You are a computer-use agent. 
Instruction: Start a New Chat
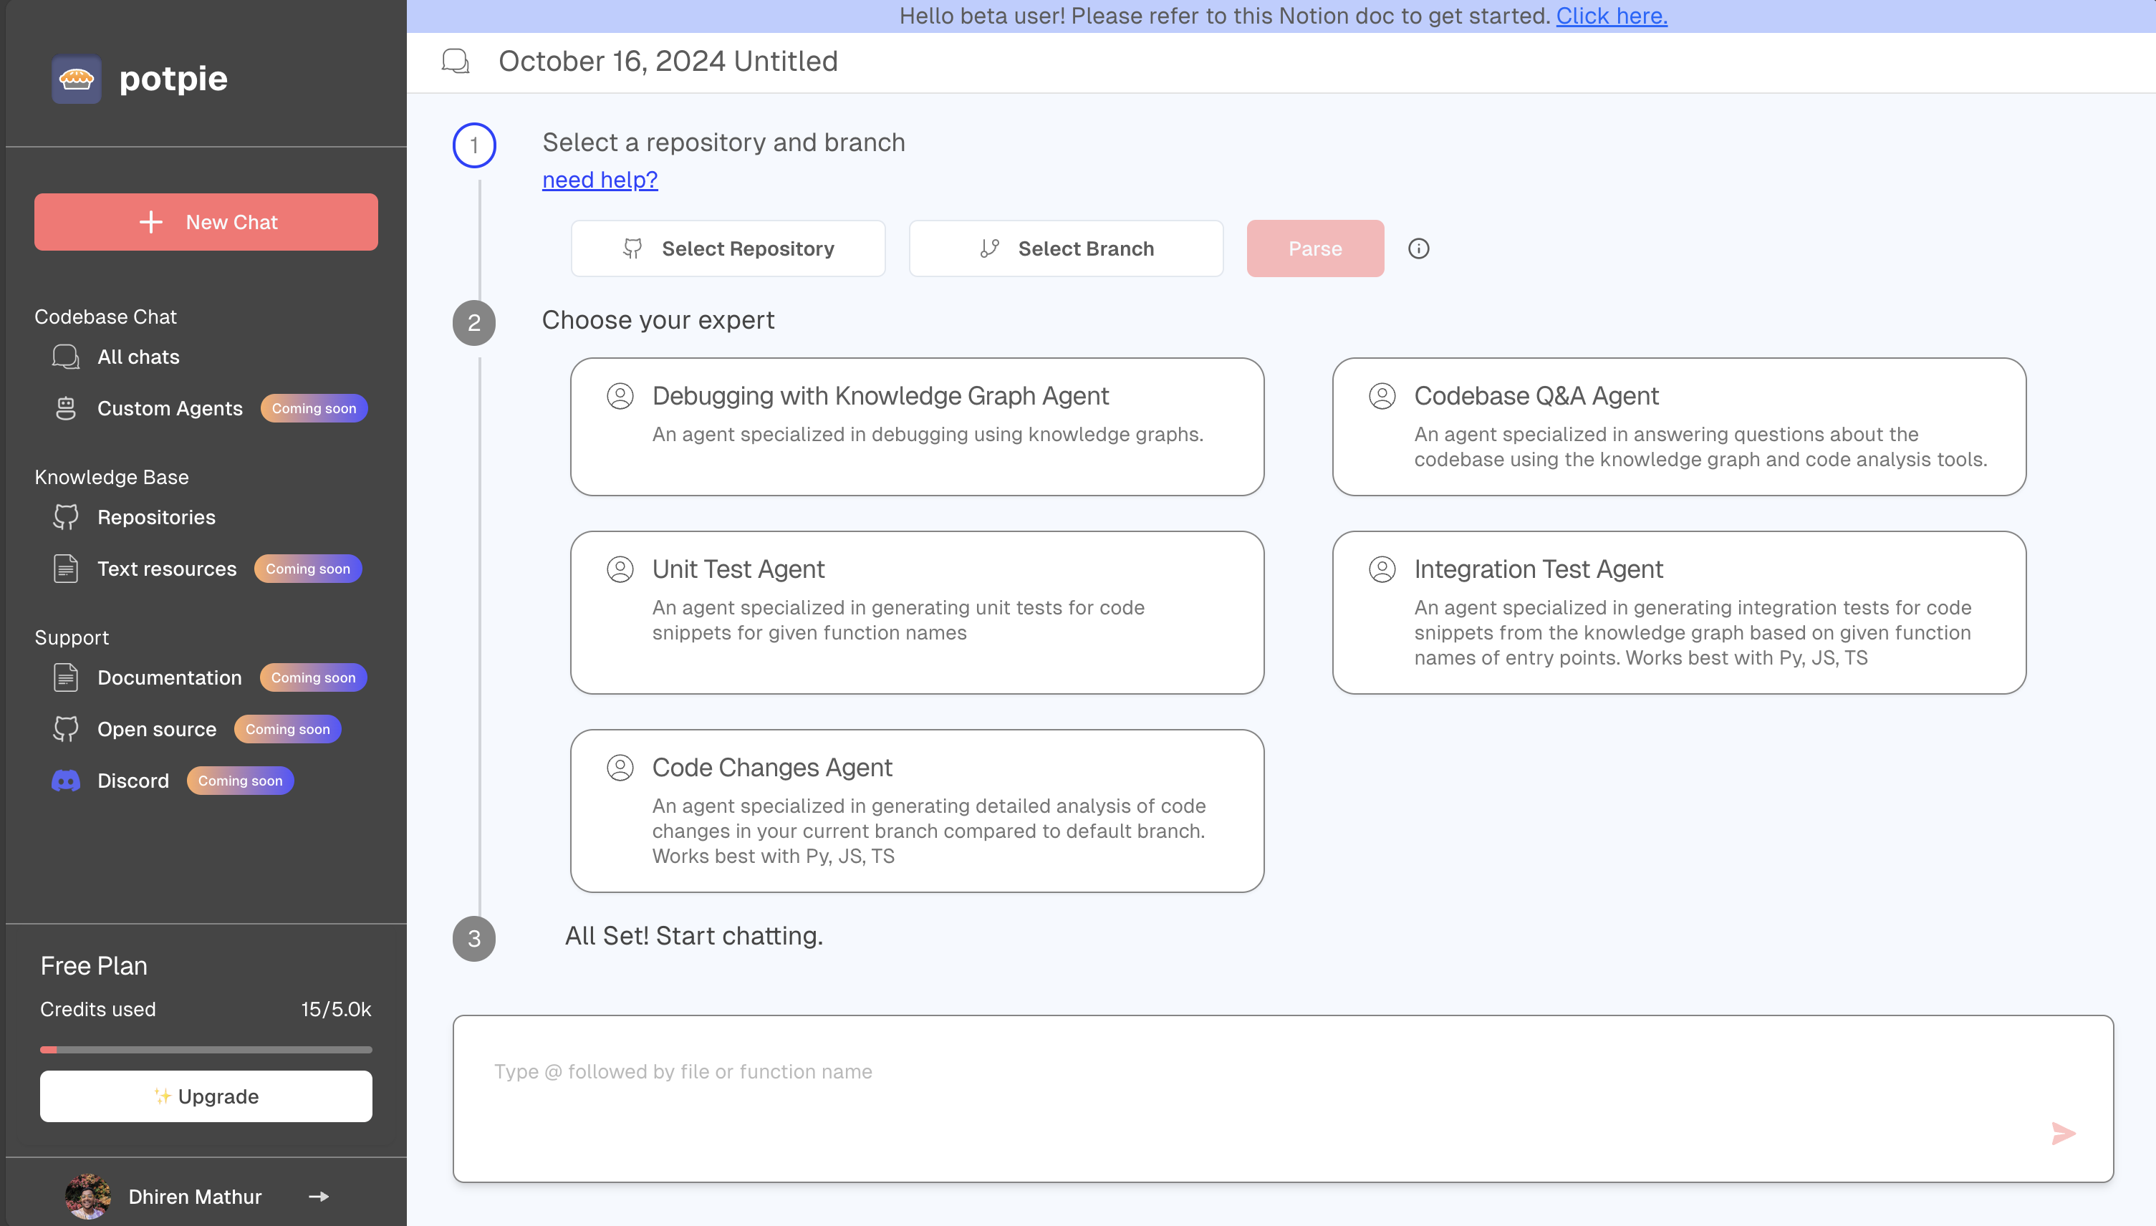tap(206, 222)
